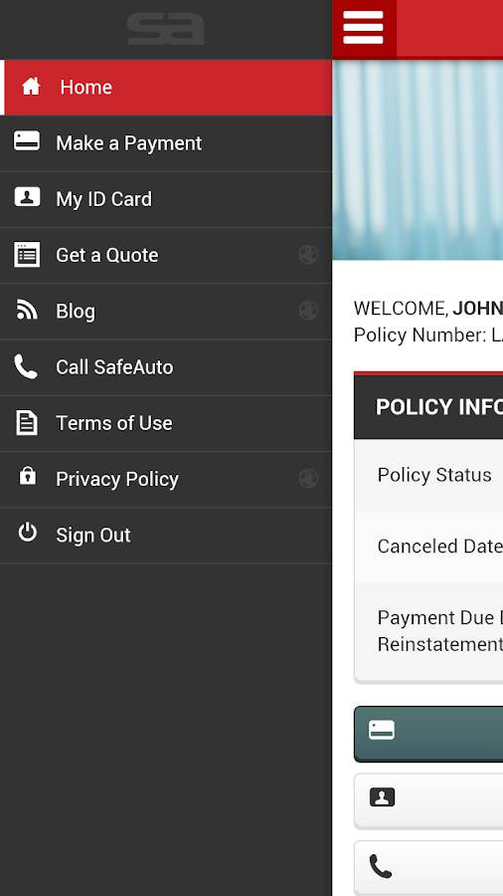Click the globe icon on the Get a Quote row
Image resolution: width=503 pixels, height=896 pixels.
click(308, 255)
